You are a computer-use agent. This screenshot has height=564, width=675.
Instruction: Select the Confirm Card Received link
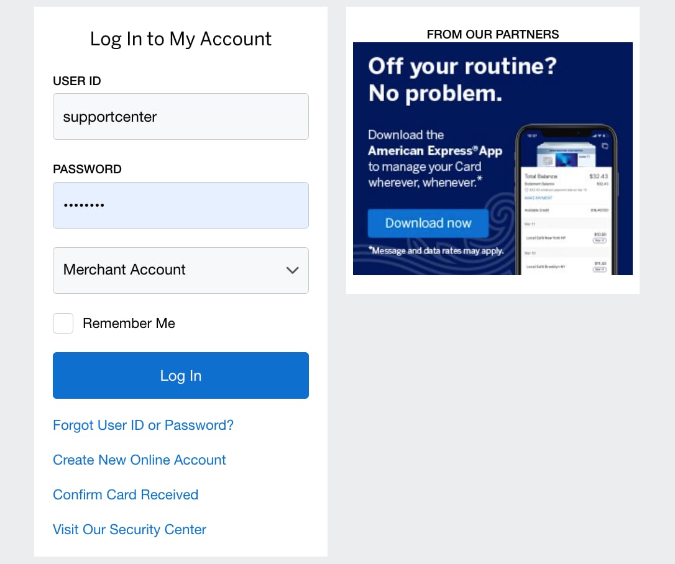pyautogui.click(x=126, y=495)
